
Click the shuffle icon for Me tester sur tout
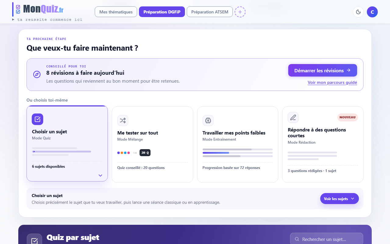tap(123, 120)
